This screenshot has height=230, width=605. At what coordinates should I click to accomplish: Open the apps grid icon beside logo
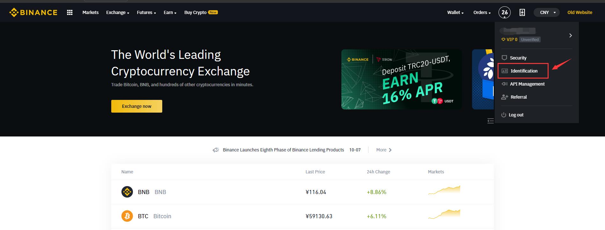[x=69, y=12]
